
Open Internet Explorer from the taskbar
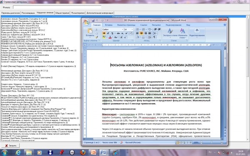18,153
